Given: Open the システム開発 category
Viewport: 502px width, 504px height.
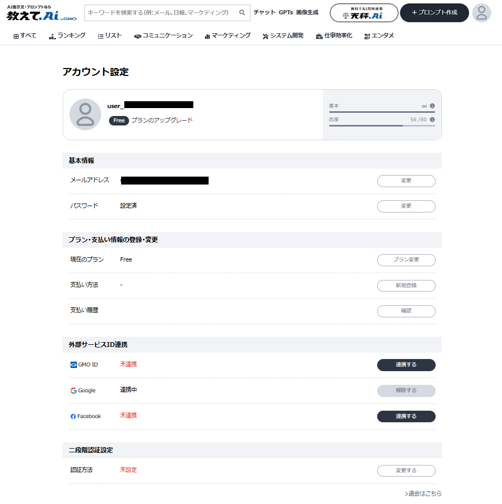Looking at the screenshot, I should pos(283,36).
